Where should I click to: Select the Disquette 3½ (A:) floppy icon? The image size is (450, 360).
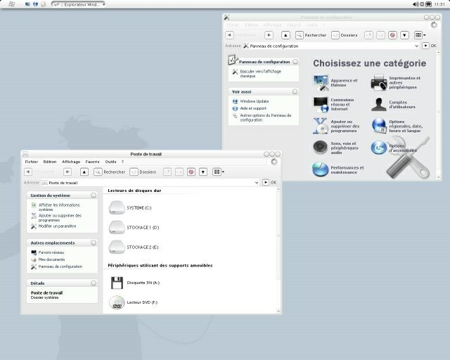(x=117, y=283)
